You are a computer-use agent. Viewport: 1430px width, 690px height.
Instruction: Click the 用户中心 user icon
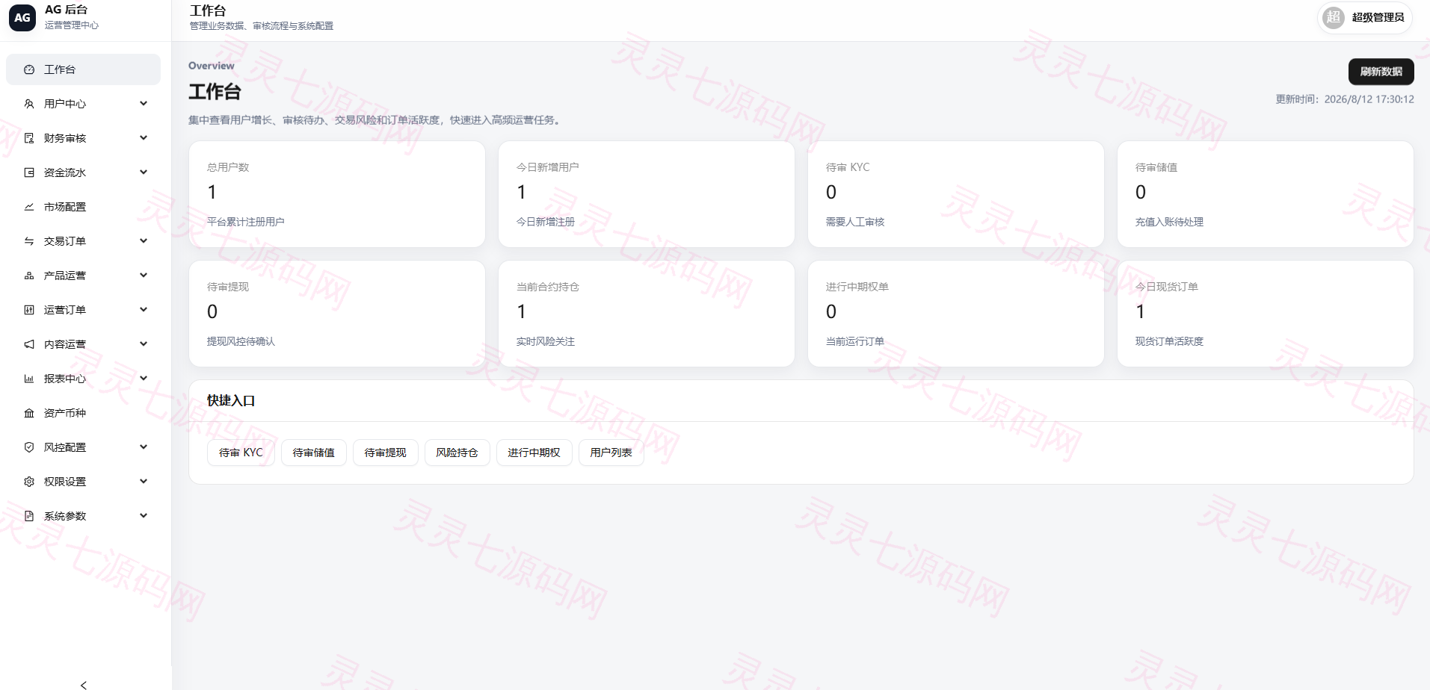(x=29, y=104)
